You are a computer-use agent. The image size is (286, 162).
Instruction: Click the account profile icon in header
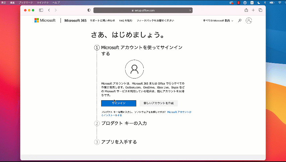(248, 20)
